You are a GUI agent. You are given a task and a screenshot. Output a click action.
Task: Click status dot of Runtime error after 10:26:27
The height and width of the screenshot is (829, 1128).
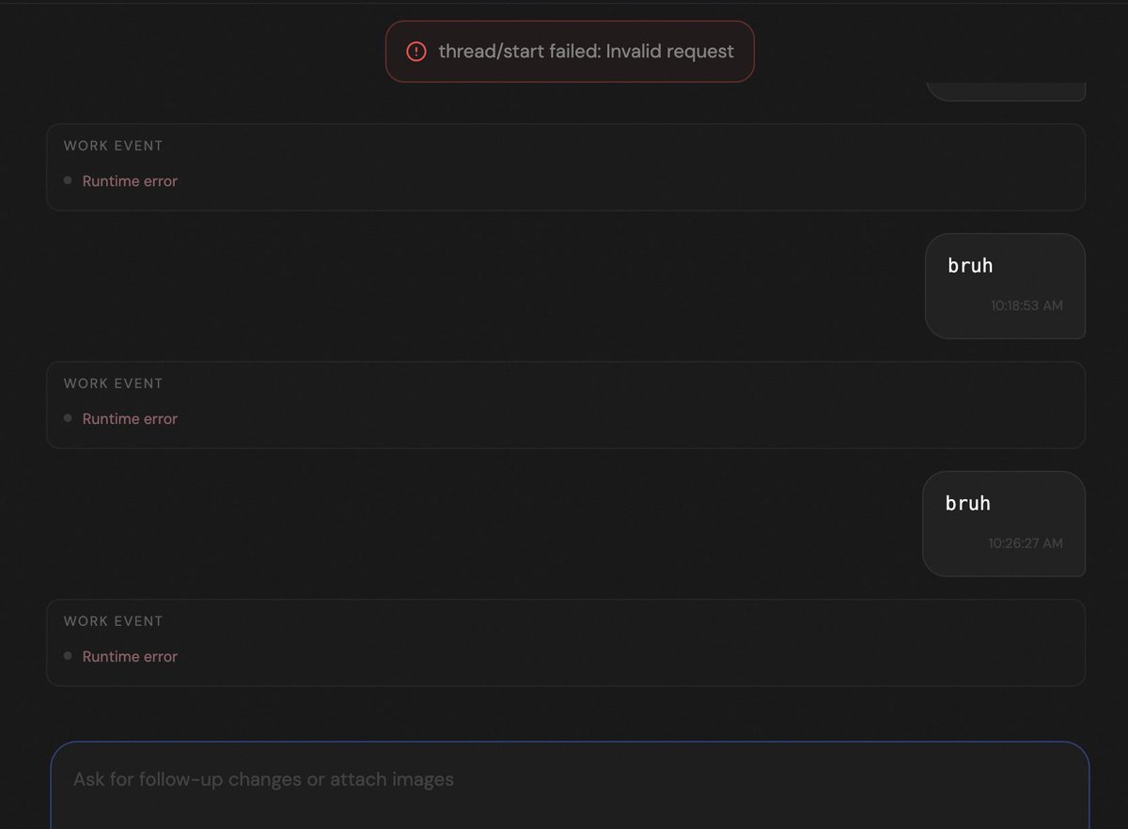click(68, 656)
